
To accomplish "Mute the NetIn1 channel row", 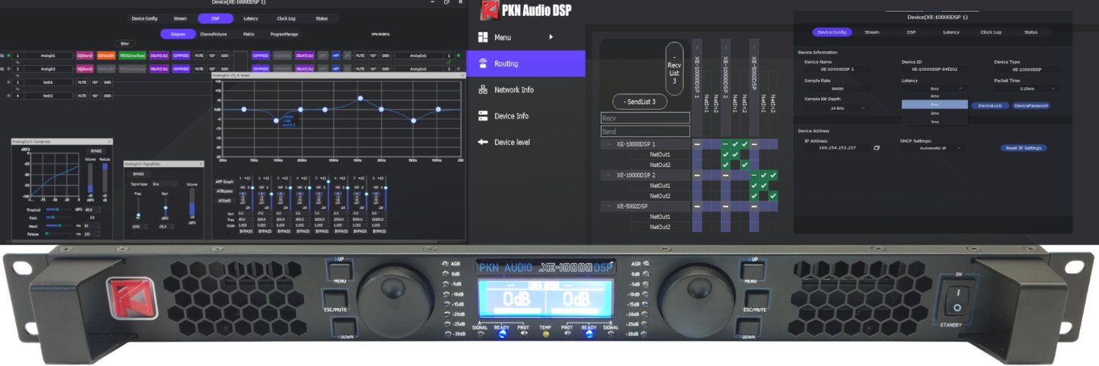I will coord(82,83).
